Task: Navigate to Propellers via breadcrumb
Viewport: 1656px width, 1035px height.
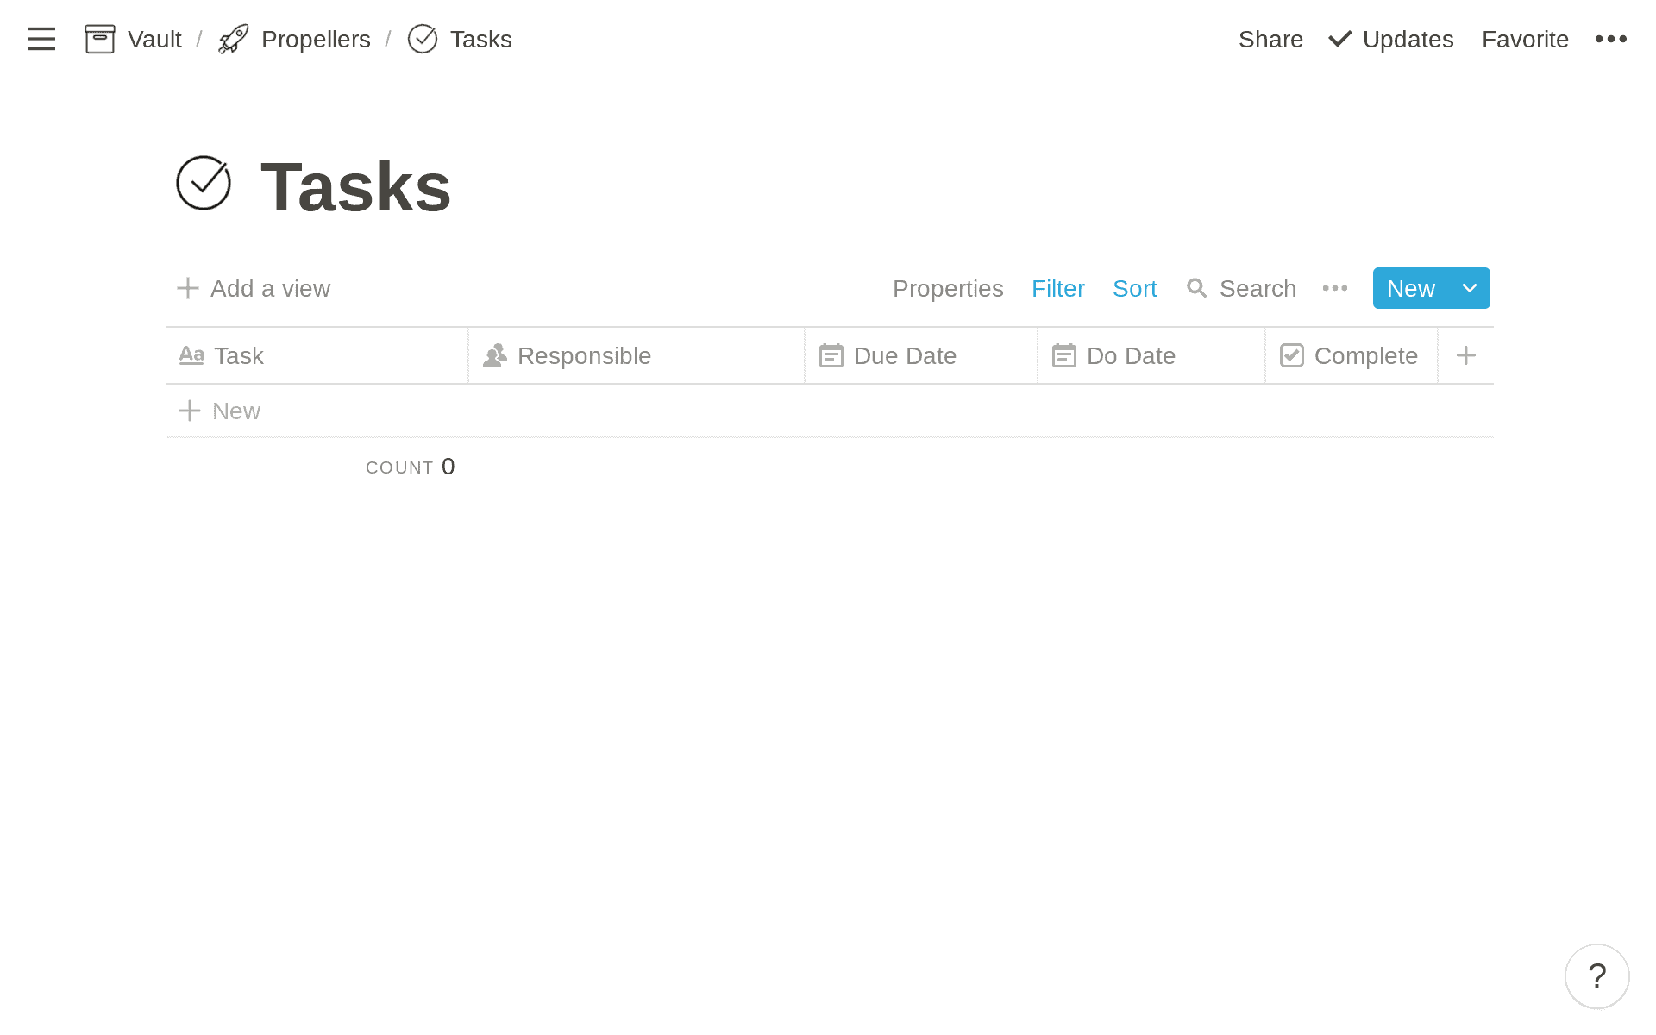Action: 317,39
